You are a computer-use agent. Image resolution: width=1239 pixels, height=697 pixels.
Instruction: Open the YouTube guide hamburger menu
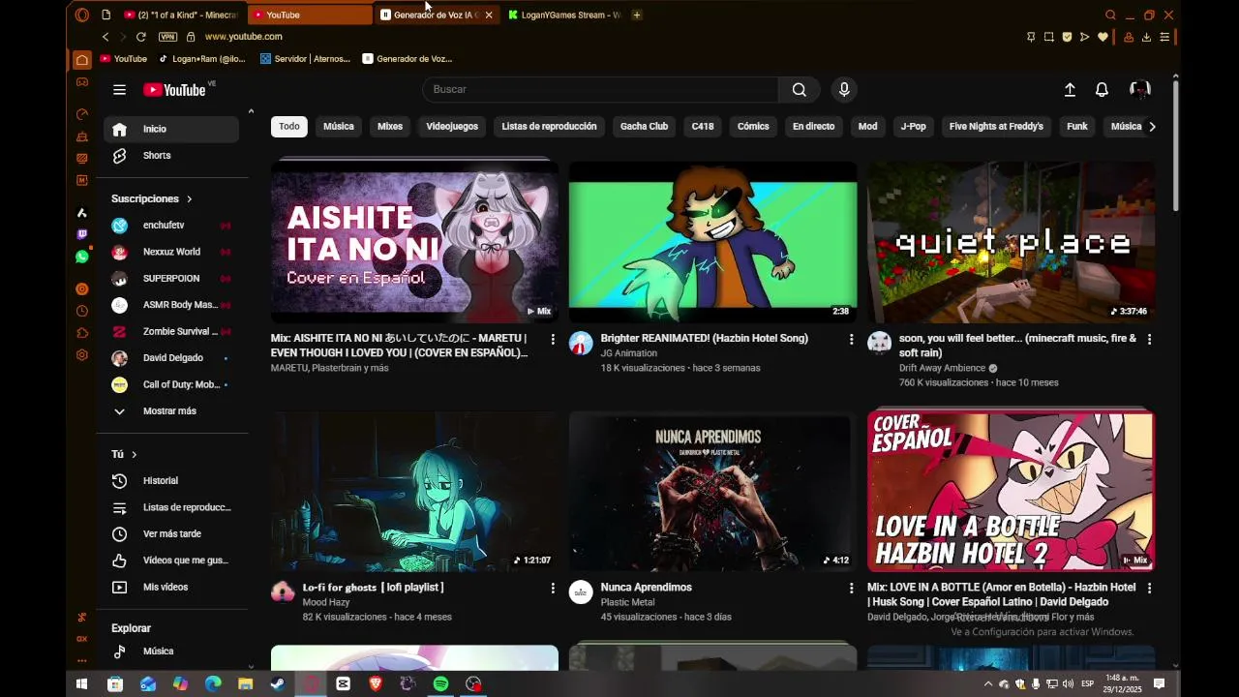point(119,90)
